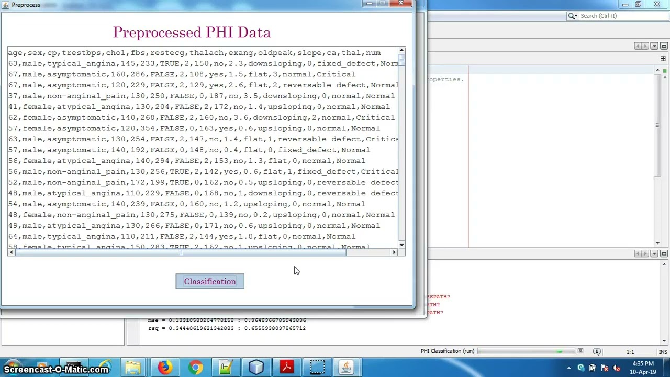Click the 1:1 cursor position indicator
The height and width of the screenshot is (377, 670).
coord(630,352)
